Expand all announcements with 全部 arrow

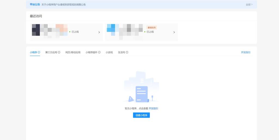[249, 5]
